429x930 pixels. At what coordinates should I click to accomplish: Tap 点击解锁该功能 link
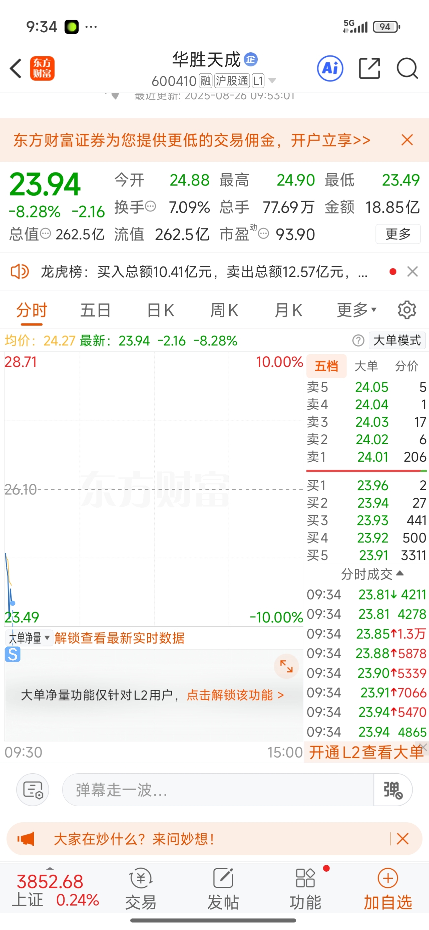coord(235,695)
